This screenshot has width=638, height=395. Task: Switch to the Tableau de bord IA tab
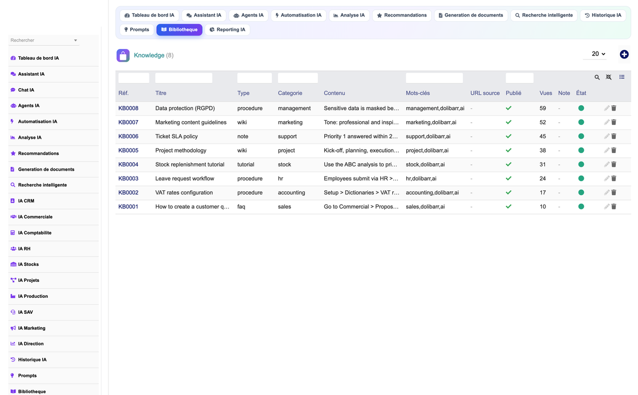149,15
